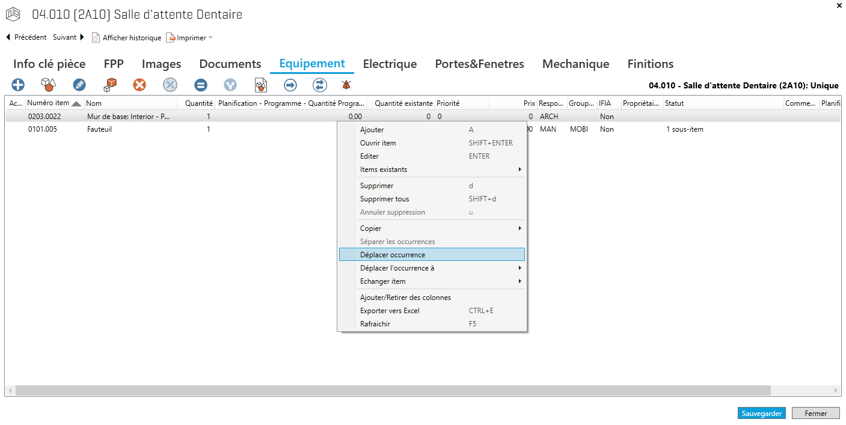Image resolution: width=846 pixels, height=425 pixels.
Task: Open the Portes&Fenetres tab
Action: (x=479, y=64)
